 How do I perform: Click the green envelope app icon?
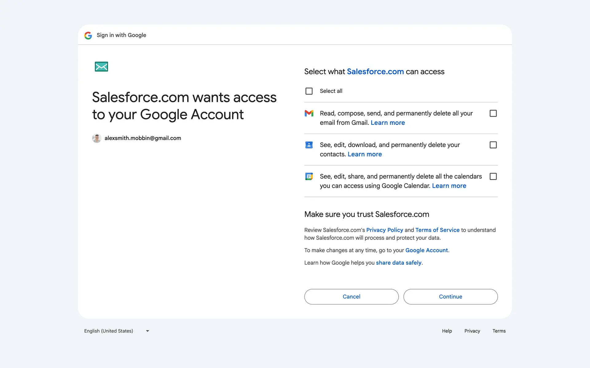click(101, 67)
